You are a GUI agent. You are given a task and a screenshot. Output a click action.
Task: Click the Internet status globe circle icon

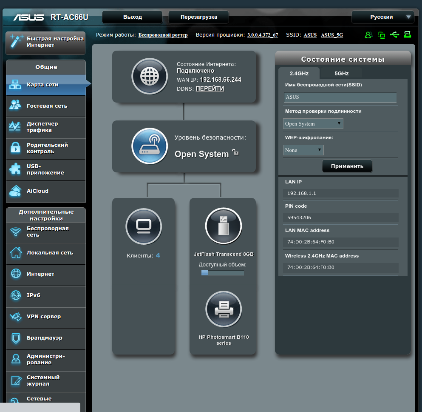point(150,76)
